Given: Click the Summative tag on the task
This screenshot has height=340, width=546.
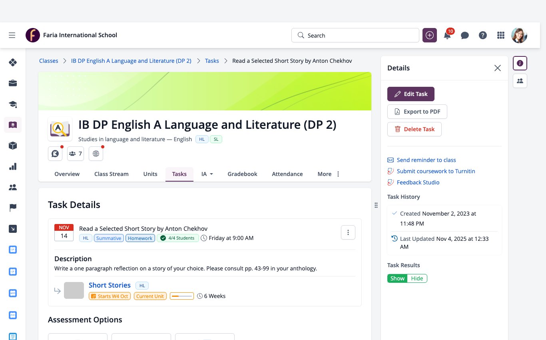Looking at the screenshot, I should [109, 238].
